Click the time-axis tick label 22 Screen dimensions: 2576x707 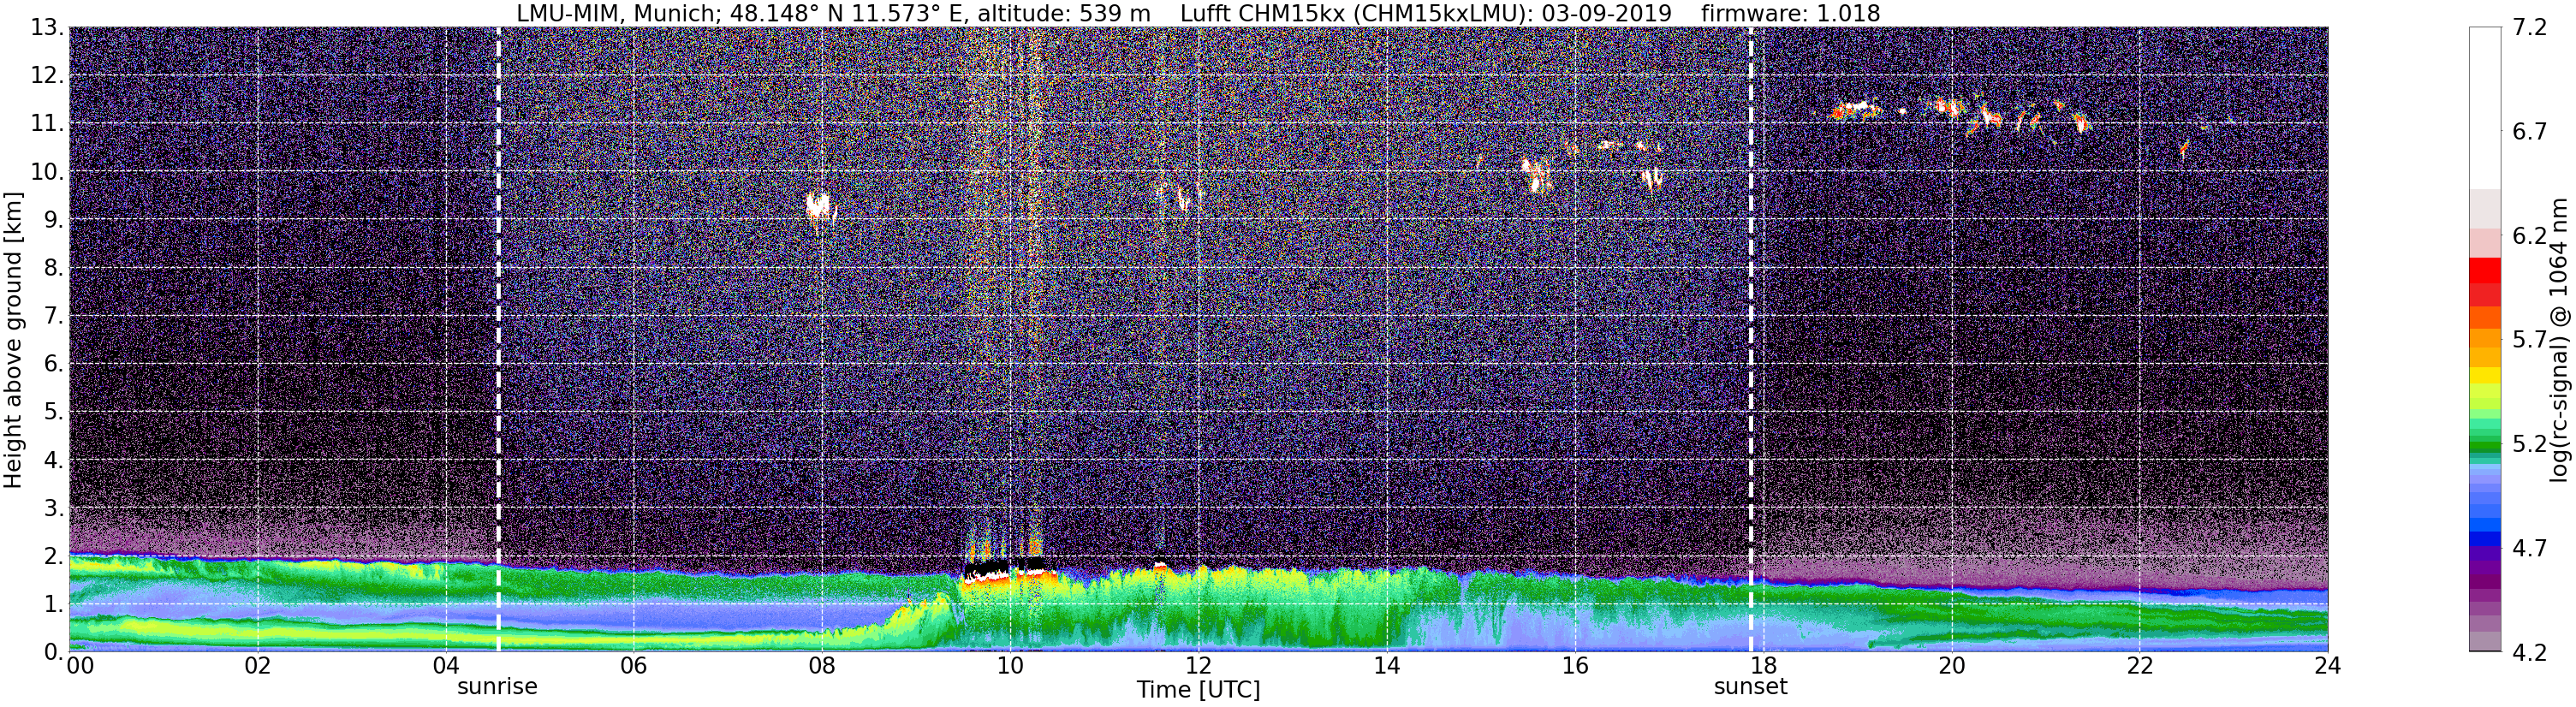[x=2139, y=666]
